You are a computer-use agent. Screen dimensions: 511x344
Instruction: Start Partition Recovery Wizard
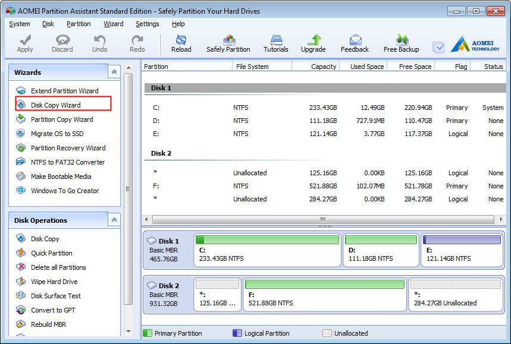click(68, 148)
